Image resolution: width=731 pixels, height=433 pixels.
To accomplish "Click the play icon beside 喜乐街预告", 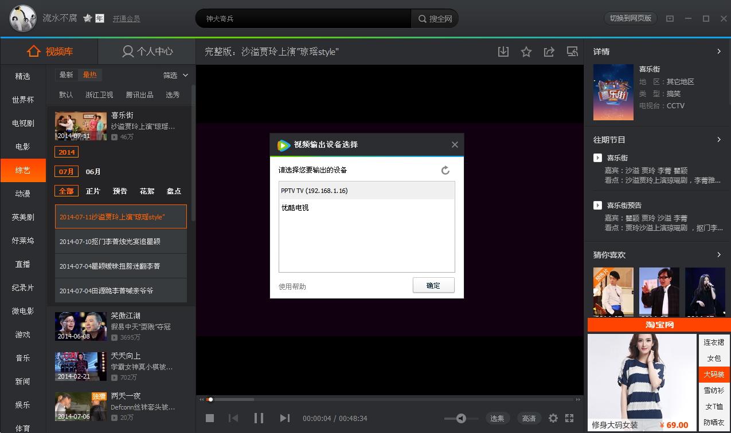I will point(597,205).
